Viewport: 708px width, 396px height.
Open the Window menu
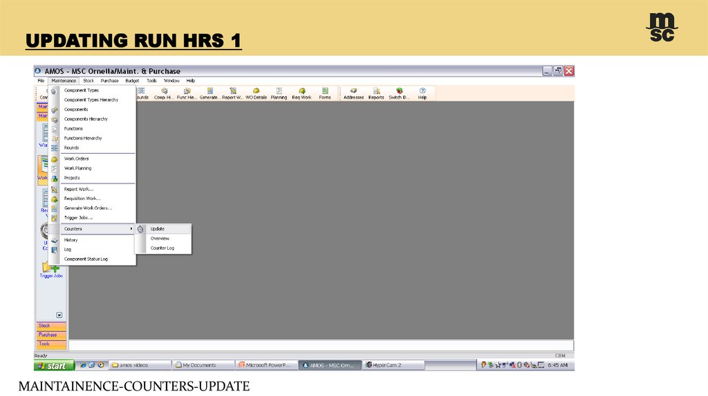pyautogui.click(x=171, y=81)
